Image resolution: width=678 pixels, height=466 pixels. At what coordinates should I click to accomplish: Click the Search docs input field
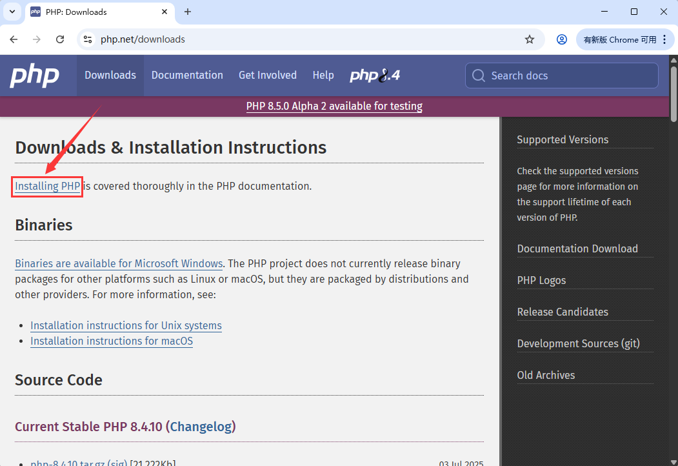click(x=562, y=76)
